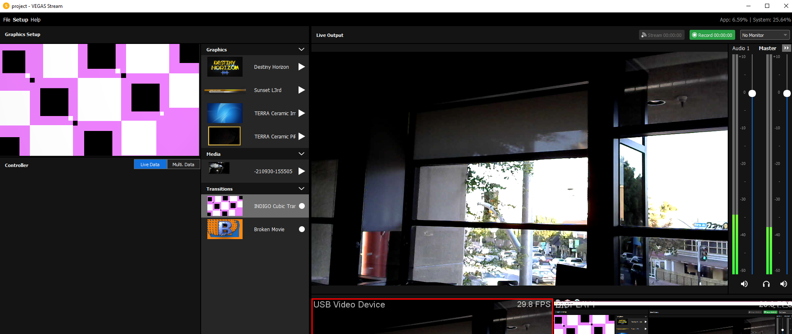Mute the Master output speaker
The width and height of the screenshot is (792, 334).
[783, 284]
